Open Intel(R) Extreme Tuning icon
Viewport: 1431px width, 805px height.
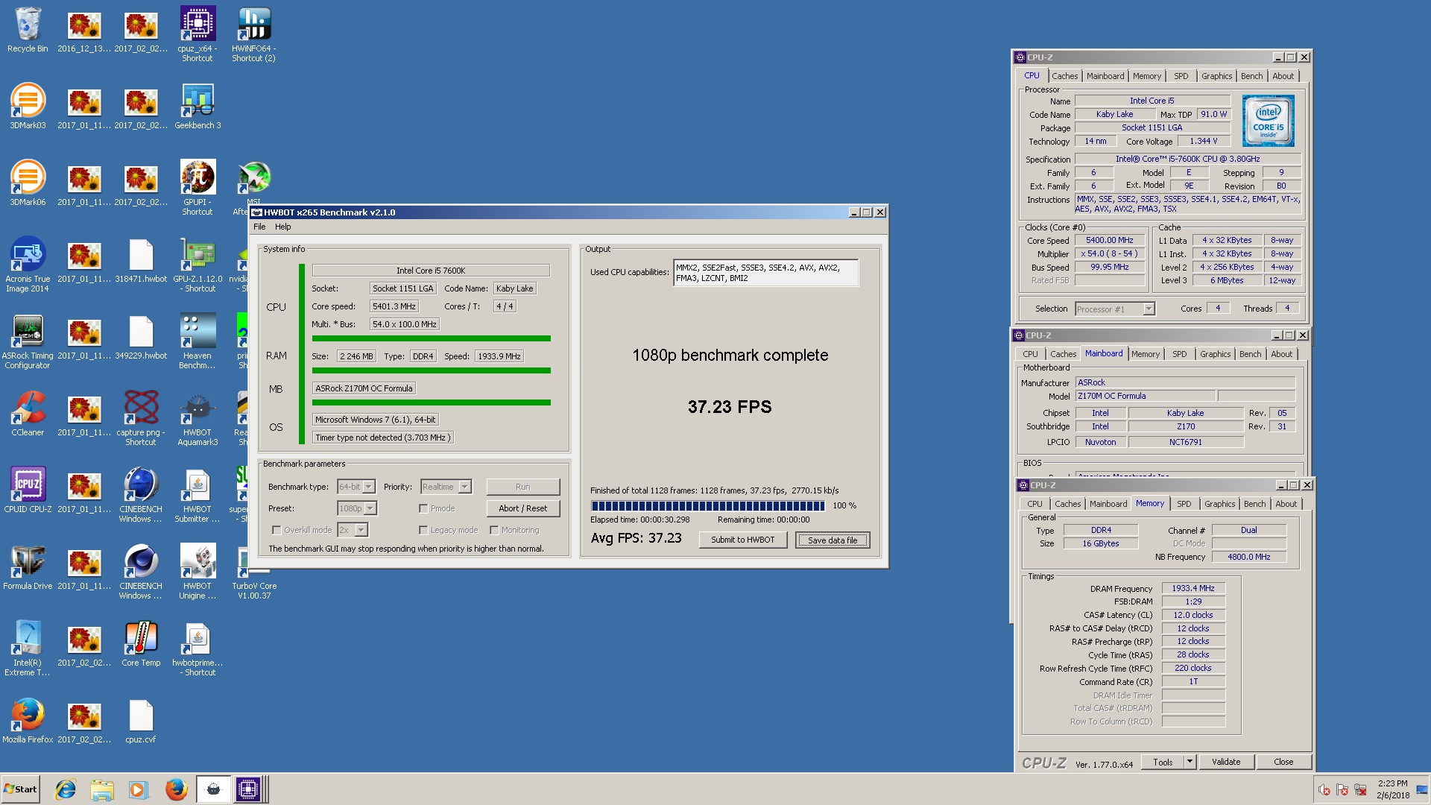coord(28,648)
